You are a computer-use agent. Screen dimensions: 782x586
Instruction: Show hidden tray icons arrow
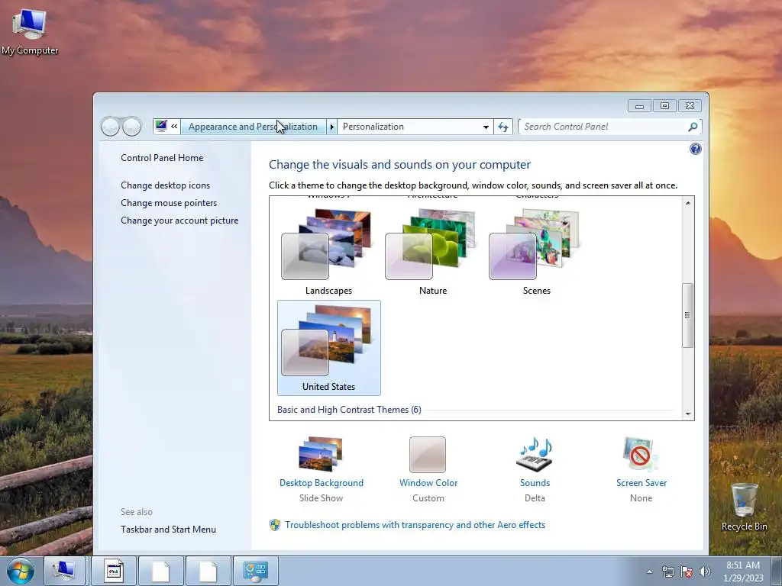[649, 572]
